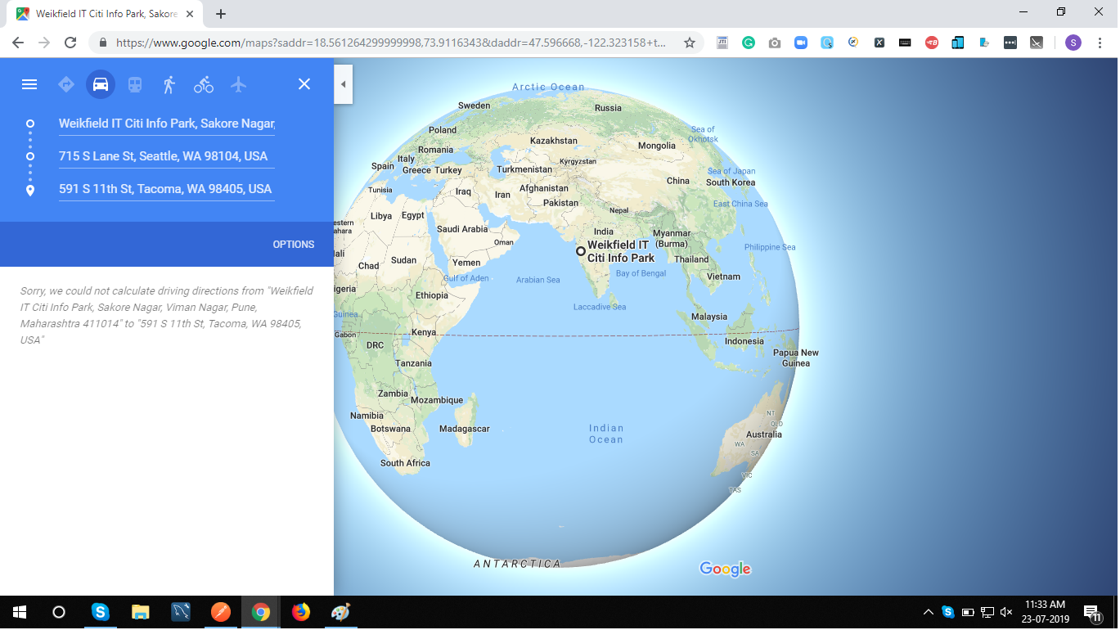Screen dimensions: 1120x630
Task: Click the Saudi Arabia label on map
Action: click(462, 229)
